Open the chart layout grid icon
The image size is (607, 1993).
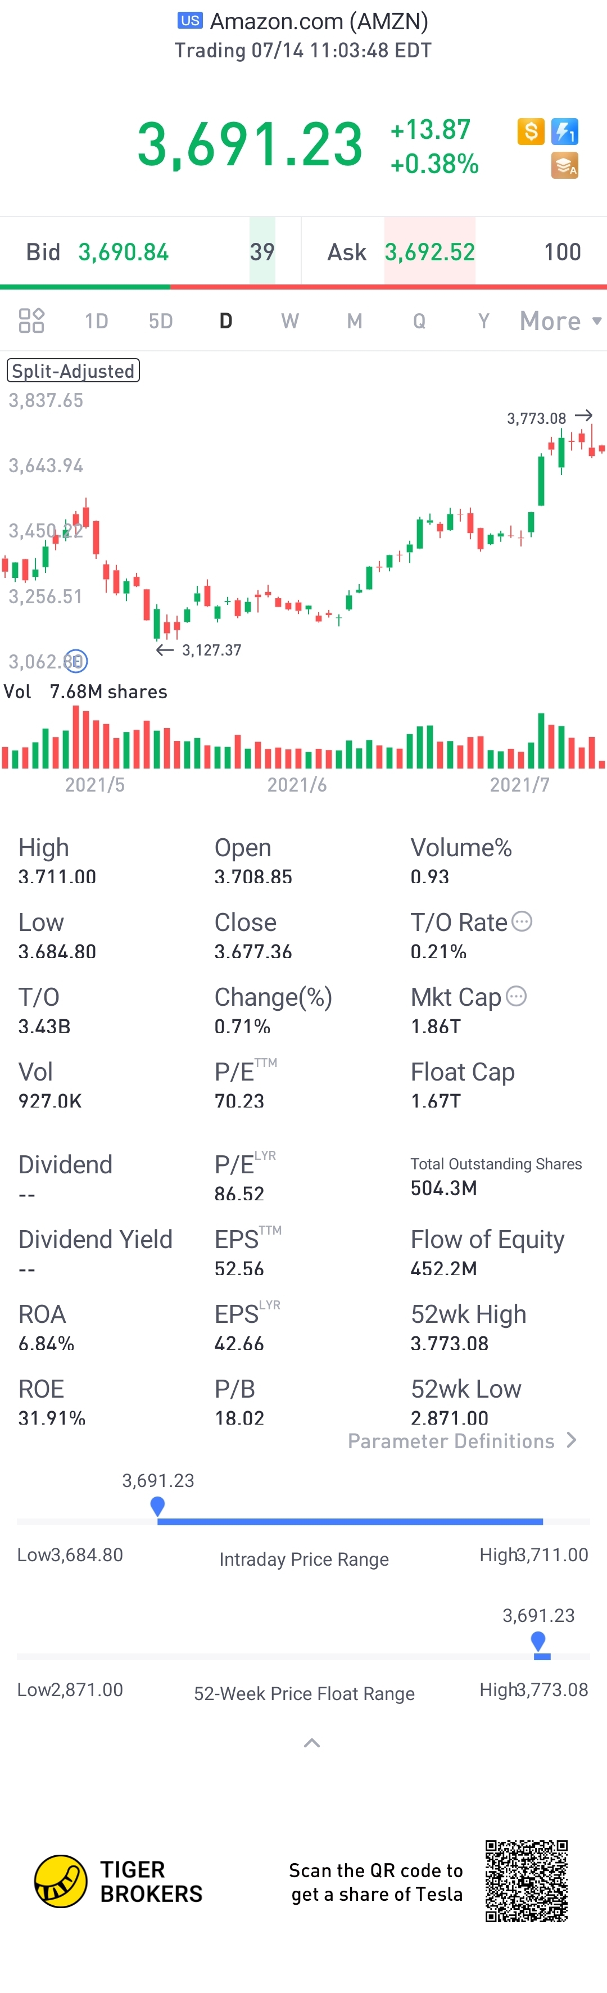[x=31, y=320]
